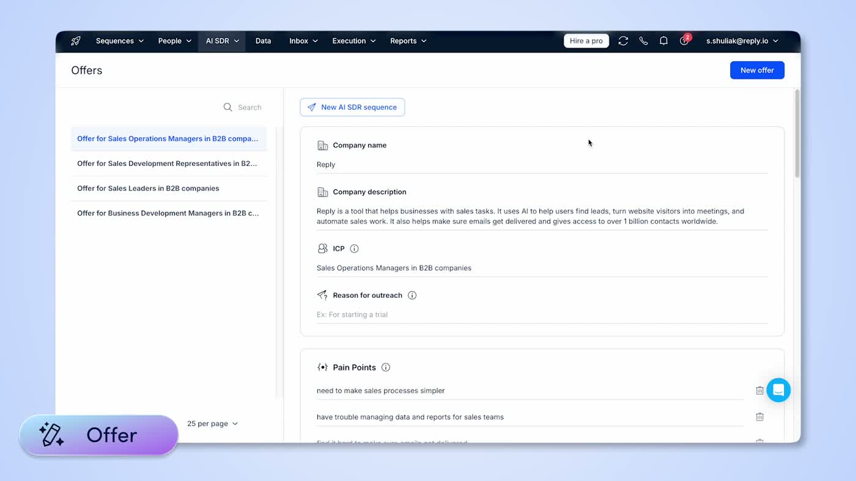This screenshot has height=481, width=856.
Task: Click the search magnifier icon
Action: 227,107
